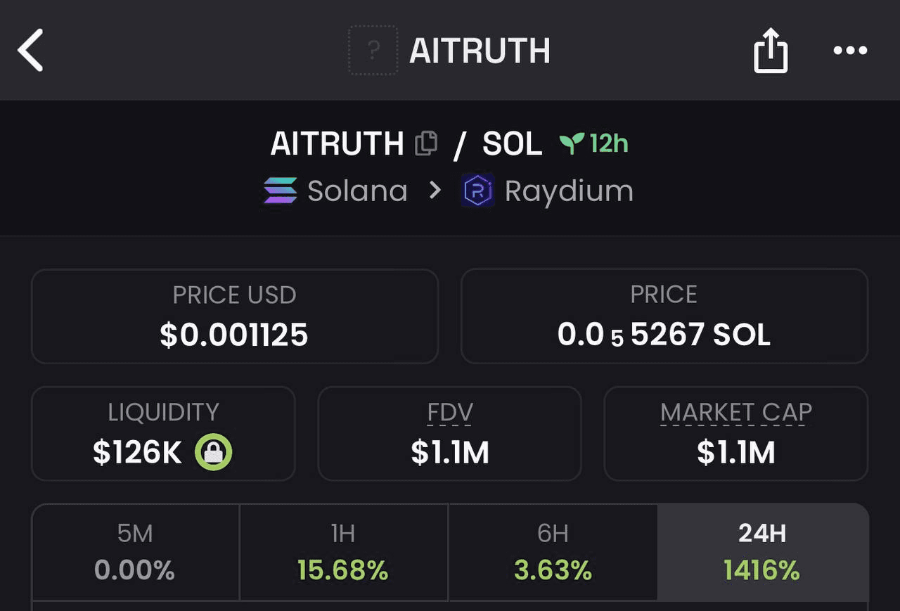Tap the Solana chain name
Screen dimensions: 900x611
tap(357, 191)
